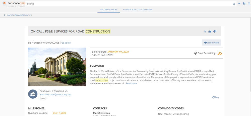Image resolution: width=251 pixels, height=116 pixels.
Task: Click the Dec 17, 2020 questions deadline
Action: coord(59,113)
